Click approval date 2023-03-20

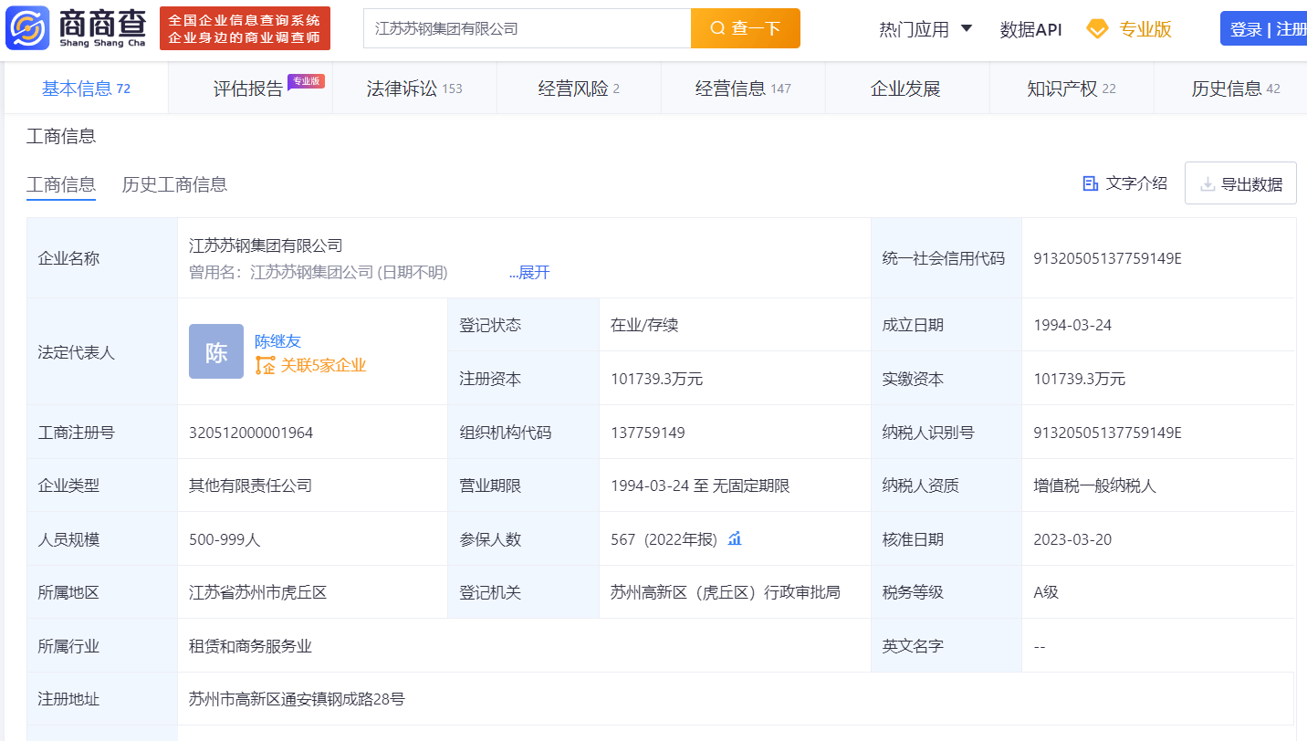(x=1072, y=539)
